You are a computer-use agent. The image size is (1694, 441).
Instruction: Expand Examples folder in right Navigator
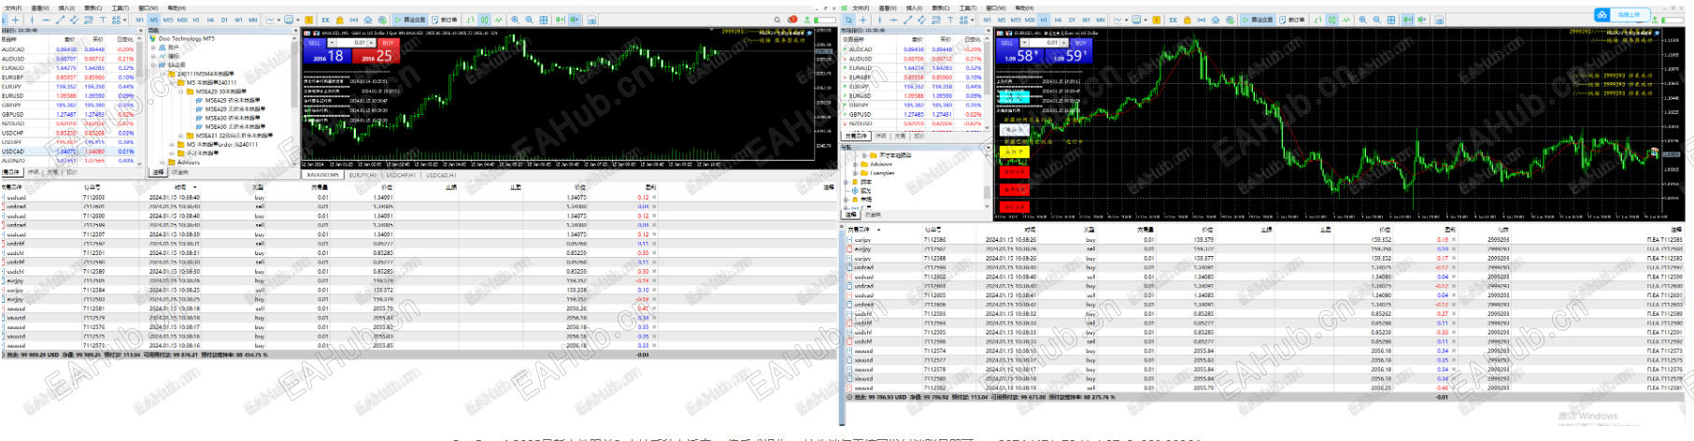point(855,173)
